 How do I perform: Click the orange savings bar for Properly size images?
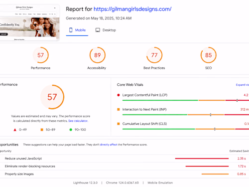pos(215,174)
